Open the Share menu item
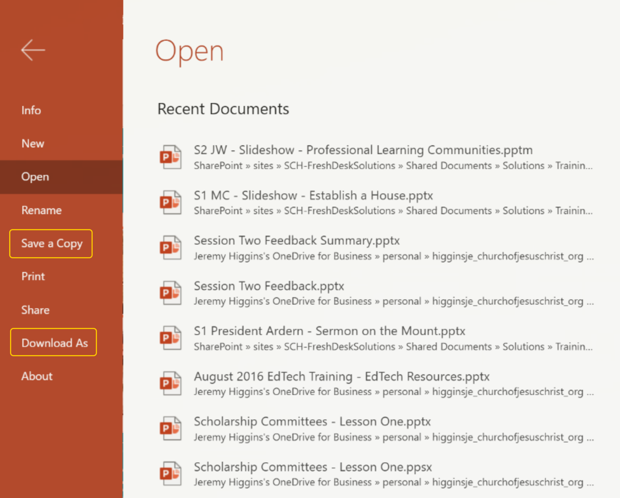 [35, 310]
